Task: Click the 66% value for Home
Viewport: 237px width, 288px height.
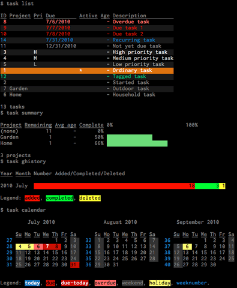Action: tap(99, 143)
